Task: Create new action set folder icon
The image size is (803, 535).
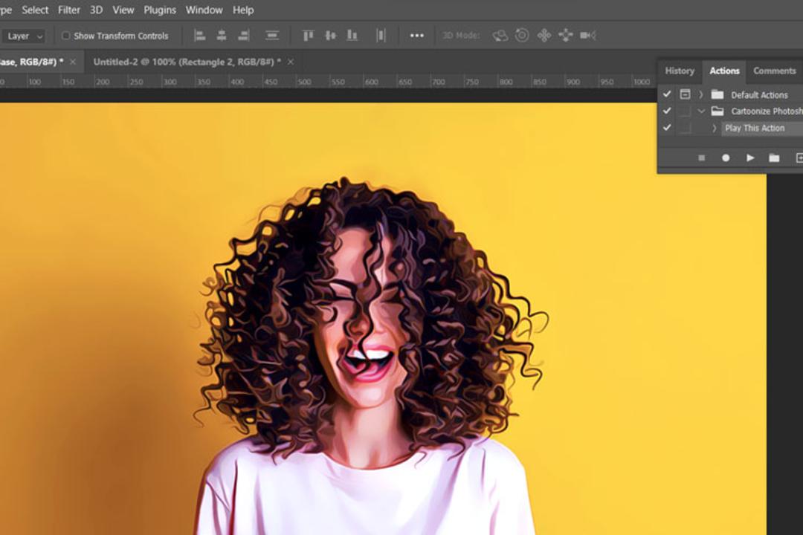Action: click(x=774, y=158)
